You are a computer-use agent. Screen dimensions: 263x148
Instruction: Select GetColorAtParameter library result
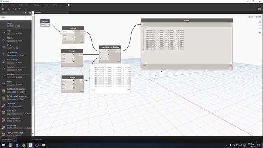coord(16,90)
